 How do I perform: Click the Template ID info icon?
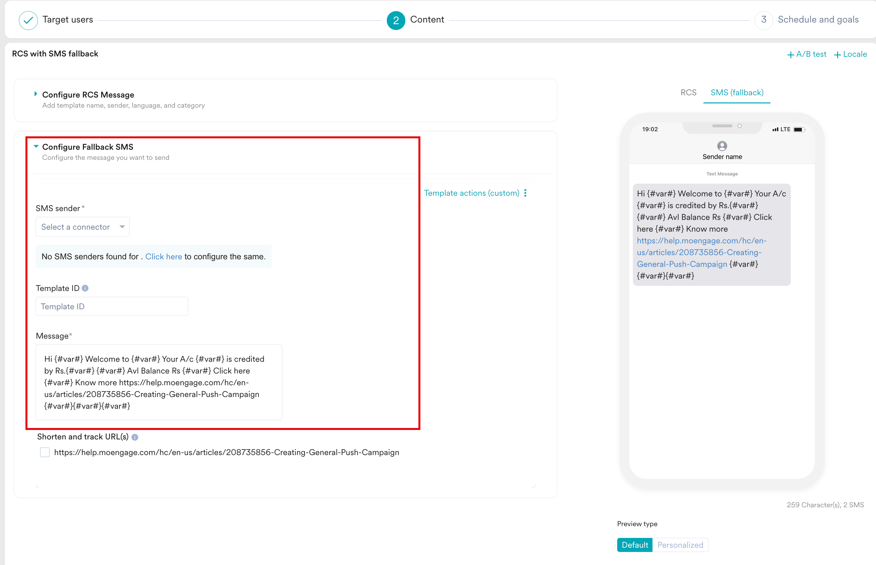pos(85,288)
